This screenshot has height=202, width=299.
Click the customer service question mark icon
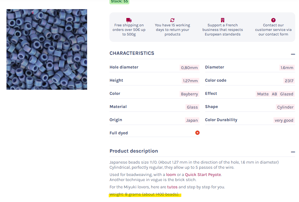click(x=273, y=20)
